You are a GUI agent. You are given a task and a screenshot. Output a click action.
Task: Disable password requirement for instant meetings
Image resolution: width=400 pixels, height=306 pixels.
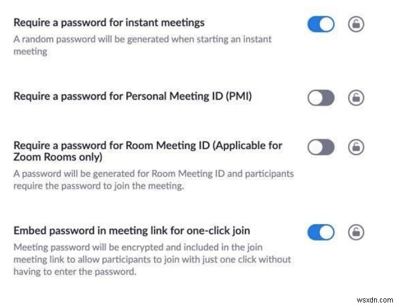321,24
